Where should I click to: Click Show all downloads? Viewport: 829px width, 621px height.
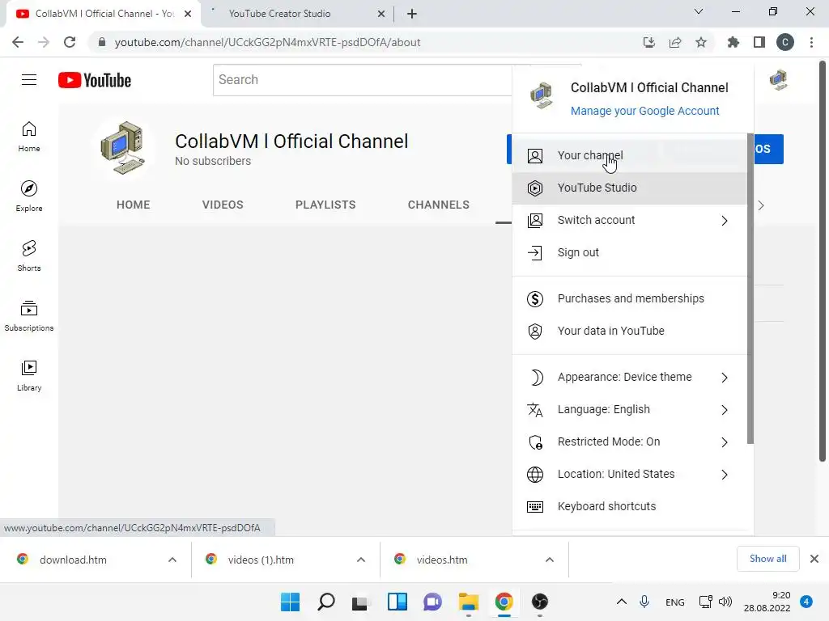767,559
